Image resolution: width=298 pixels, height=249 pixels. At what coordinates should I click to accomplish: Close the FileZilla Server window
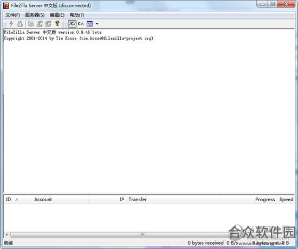click(x=287, y=4)
